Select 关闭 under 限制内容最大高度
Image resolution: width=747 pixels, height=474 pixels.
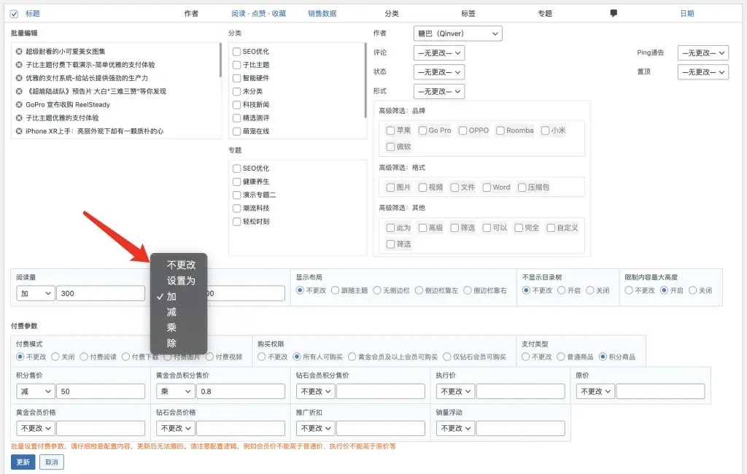(x=693, y=290)
